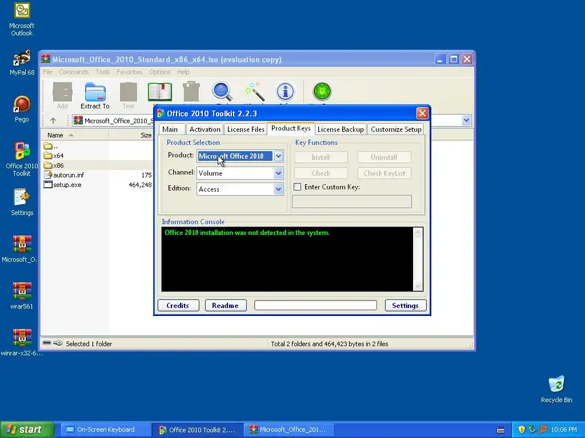Open WinRAR Favorites menu
The width and height of the screenshot is (585, 438).
pos(129,72)
